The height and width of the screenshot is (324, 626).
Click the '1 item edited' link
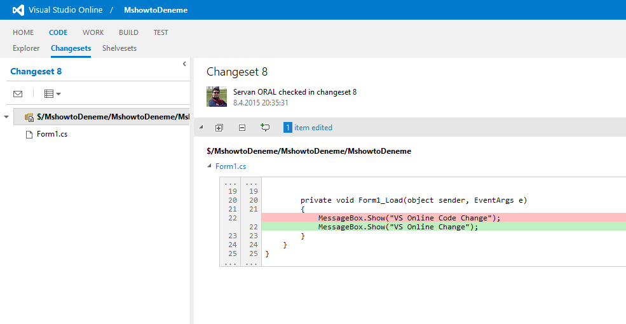click(308, 128)
